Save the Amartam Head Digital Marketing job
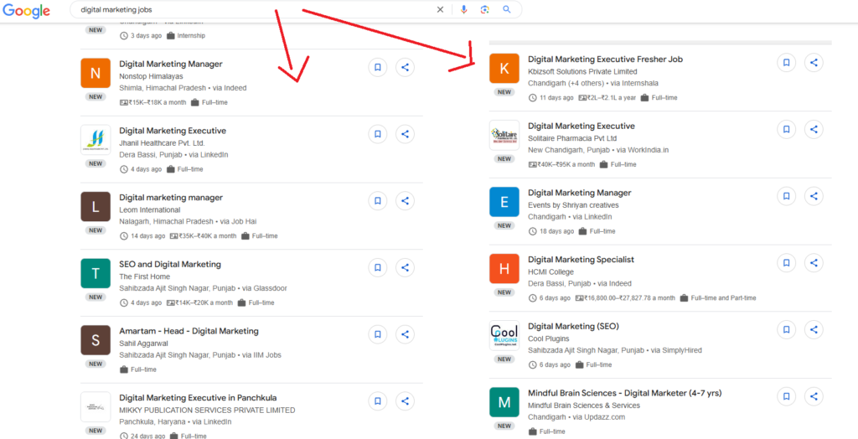The height and width of the screenshot is (439, 858). 378,334
